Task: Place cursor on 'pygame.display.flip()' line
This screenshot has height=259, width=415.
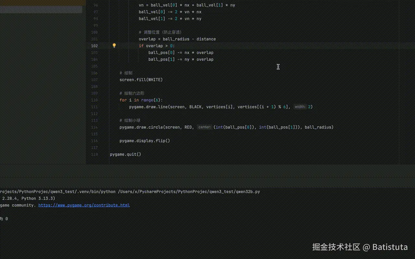Action: tap(145, 141)
